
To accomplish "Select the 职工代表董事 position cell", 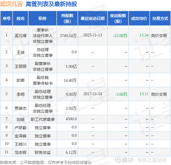I will pyautogui.click(x=43, y=119).
